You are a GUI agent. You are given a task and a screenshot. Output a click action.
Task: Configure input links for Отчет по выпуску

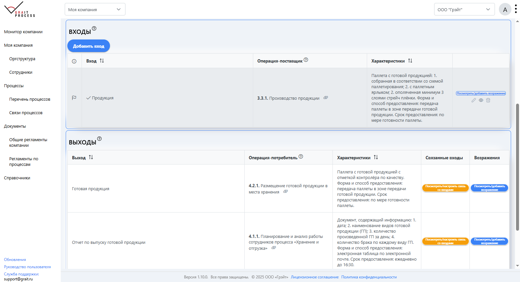click(445, 241)
